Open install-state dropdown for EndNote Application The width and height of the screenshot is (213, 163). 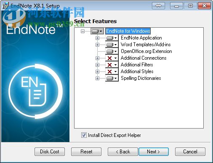[112, 38]
